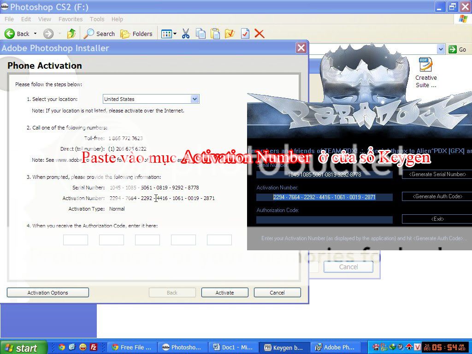
Task: Go up one folder level in Explorer
Action: point(71,34)
